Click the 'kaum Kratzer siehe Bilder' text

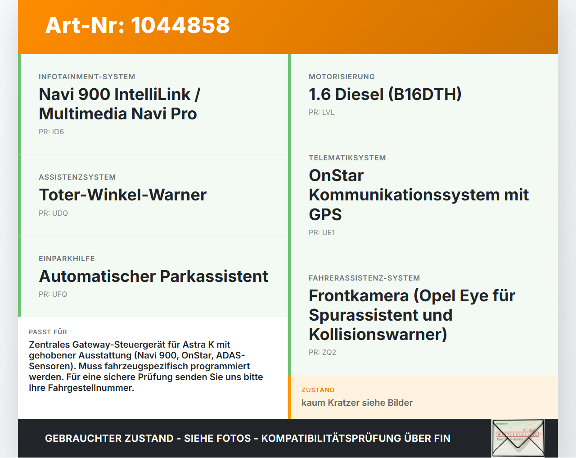(357, 403)
